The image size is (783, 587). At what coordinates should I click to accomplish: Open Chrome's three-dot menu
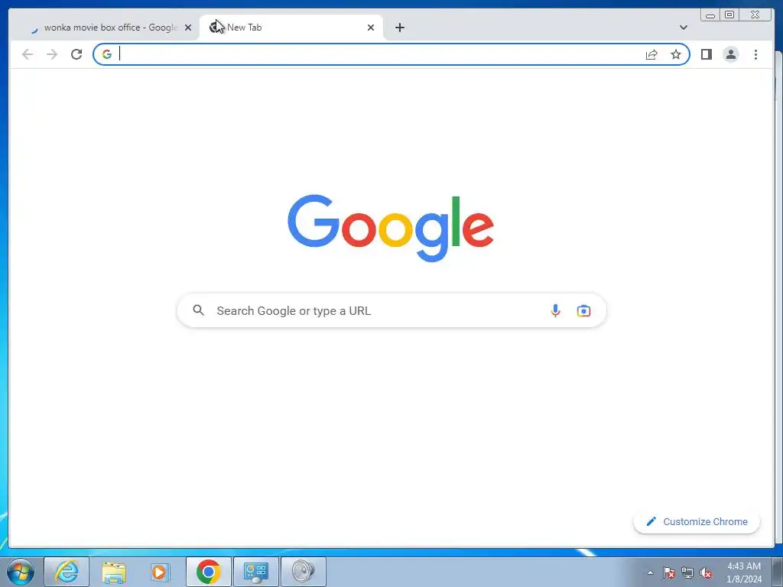tap(755, 54)
